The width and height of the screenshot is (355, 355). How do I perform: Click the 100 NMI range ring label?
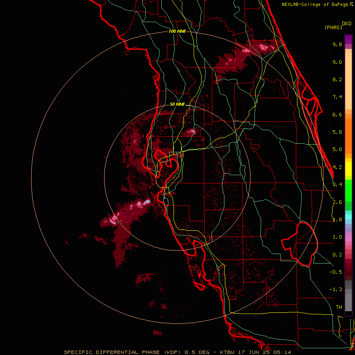point(177,31)
